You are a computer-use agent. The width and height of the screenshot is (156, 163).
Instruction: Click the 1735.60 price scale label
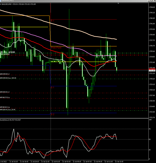click(152, 51)
